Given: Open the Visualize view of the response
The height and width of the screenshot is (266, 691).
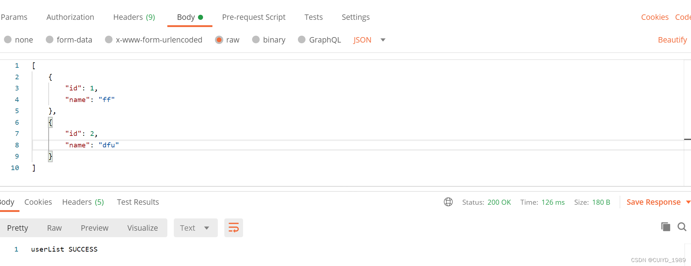Looking at the screenshot, I should [x=142, y=227].
